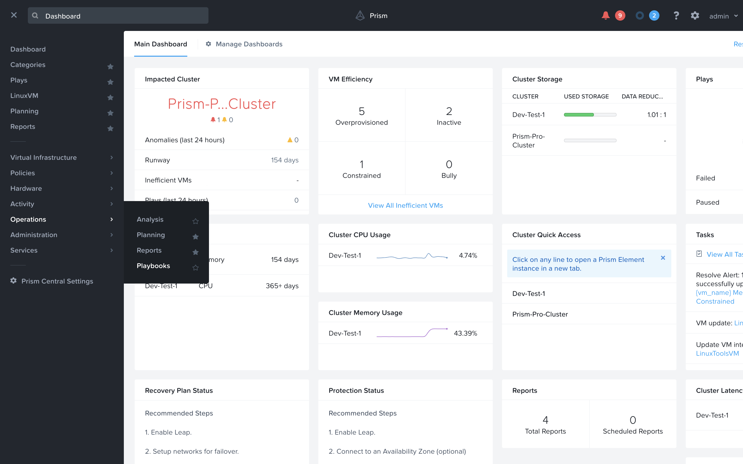The height and width of the screenshot is (464, 743).
Task: Click the 1 Constrained VMs tile
Action: pos(362,168)
